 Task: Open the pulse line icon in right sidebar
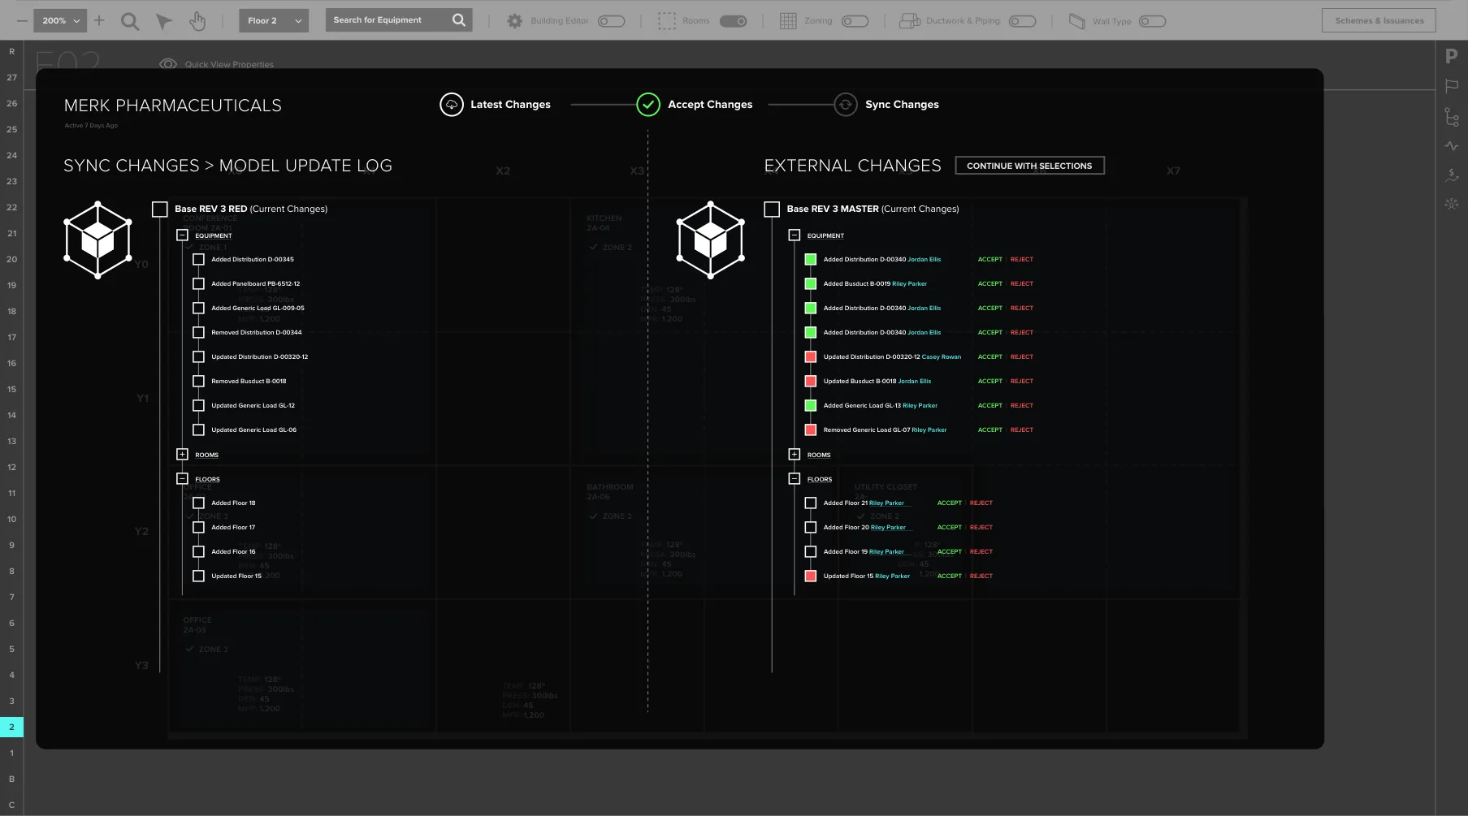tap(1452, 146)
